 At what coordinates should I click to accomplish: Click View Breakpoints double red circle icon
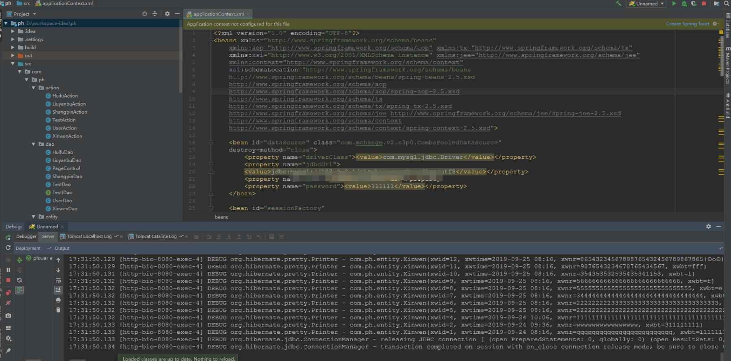click(x=8, y=292)
